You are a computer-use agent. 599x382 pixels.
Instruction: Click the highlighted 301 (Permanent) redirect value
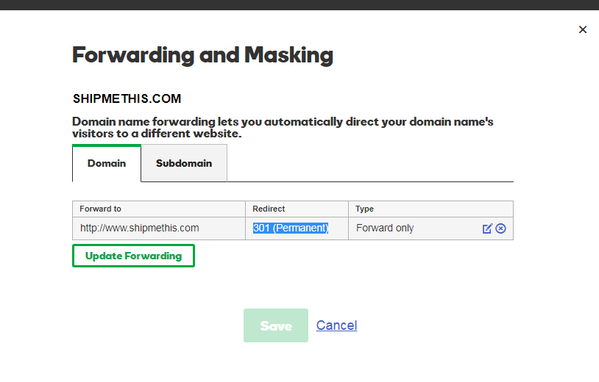click(x=291, y=228)
